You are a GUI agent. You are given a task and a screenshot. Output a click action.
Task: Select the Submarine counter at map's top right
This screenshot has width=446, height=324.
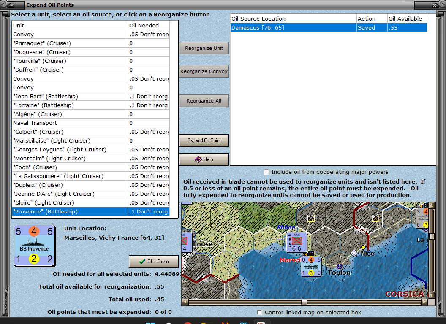[422, 218]
